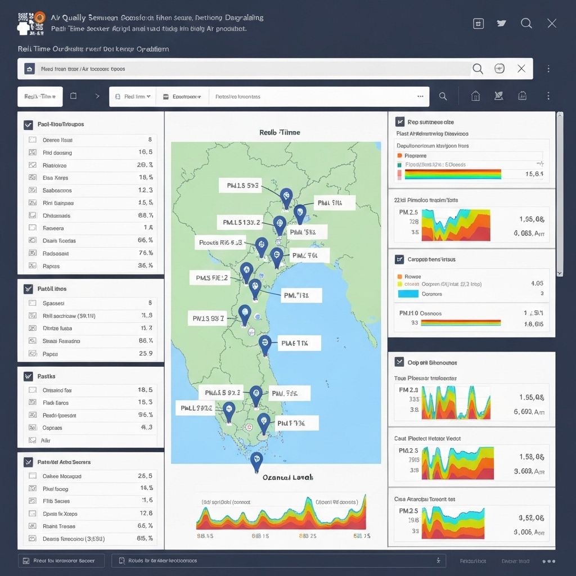Screen dimensions: 576x576
Task: Activate voice search in the search bar
Action: coord(499,68)
